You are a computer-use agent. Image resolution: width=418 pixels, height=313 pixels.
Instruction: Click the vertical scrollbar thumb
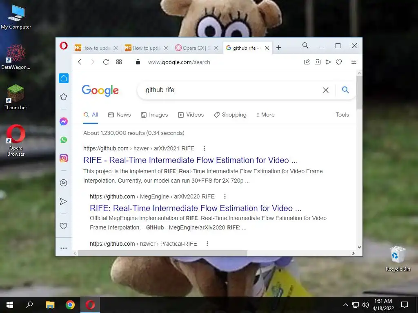pyautogui.click(x=359, y=93)
